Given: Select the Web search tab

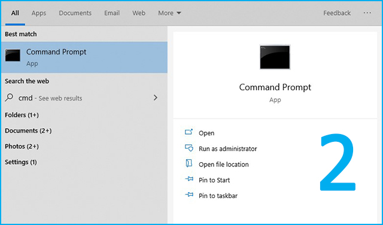Looking at the screenshot, I should pos(139,13).
